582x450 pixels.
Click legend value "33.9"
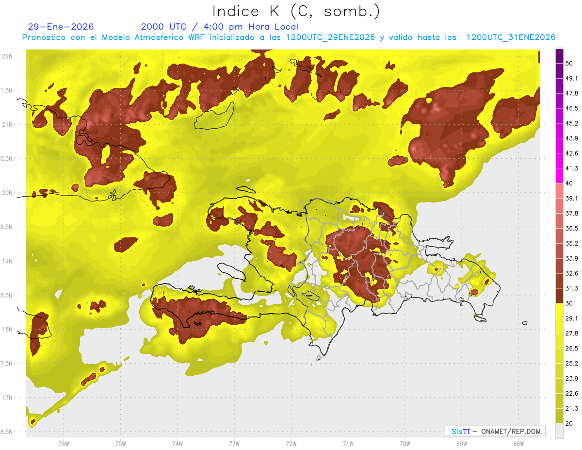(x=572, y=258)
